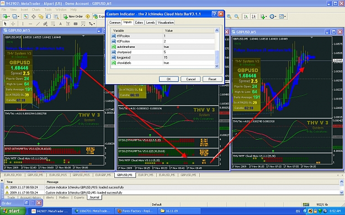The height and width of the screenshot is (215, 345).
Task: Switch to the EURUSD,M30 chart tab
Action: (x=13, y=175)
